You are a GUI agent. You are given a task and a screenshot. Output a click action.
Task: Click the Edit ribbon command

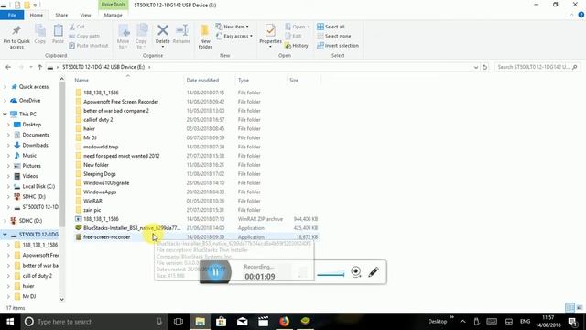tap(293, 36)
